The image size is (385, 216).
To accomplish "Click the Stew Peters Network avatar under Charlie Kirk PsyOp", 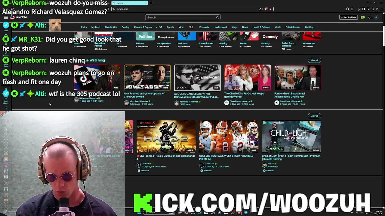I will pyautogui.click(x=226, y=103).
